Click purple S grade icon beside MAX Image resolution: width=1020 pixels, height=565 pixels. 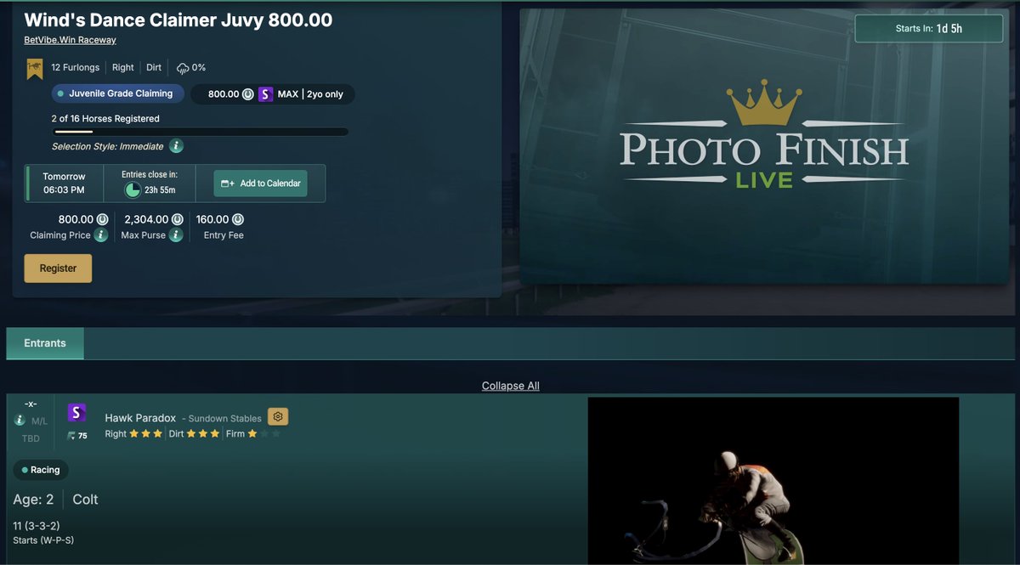pos(265,94)
